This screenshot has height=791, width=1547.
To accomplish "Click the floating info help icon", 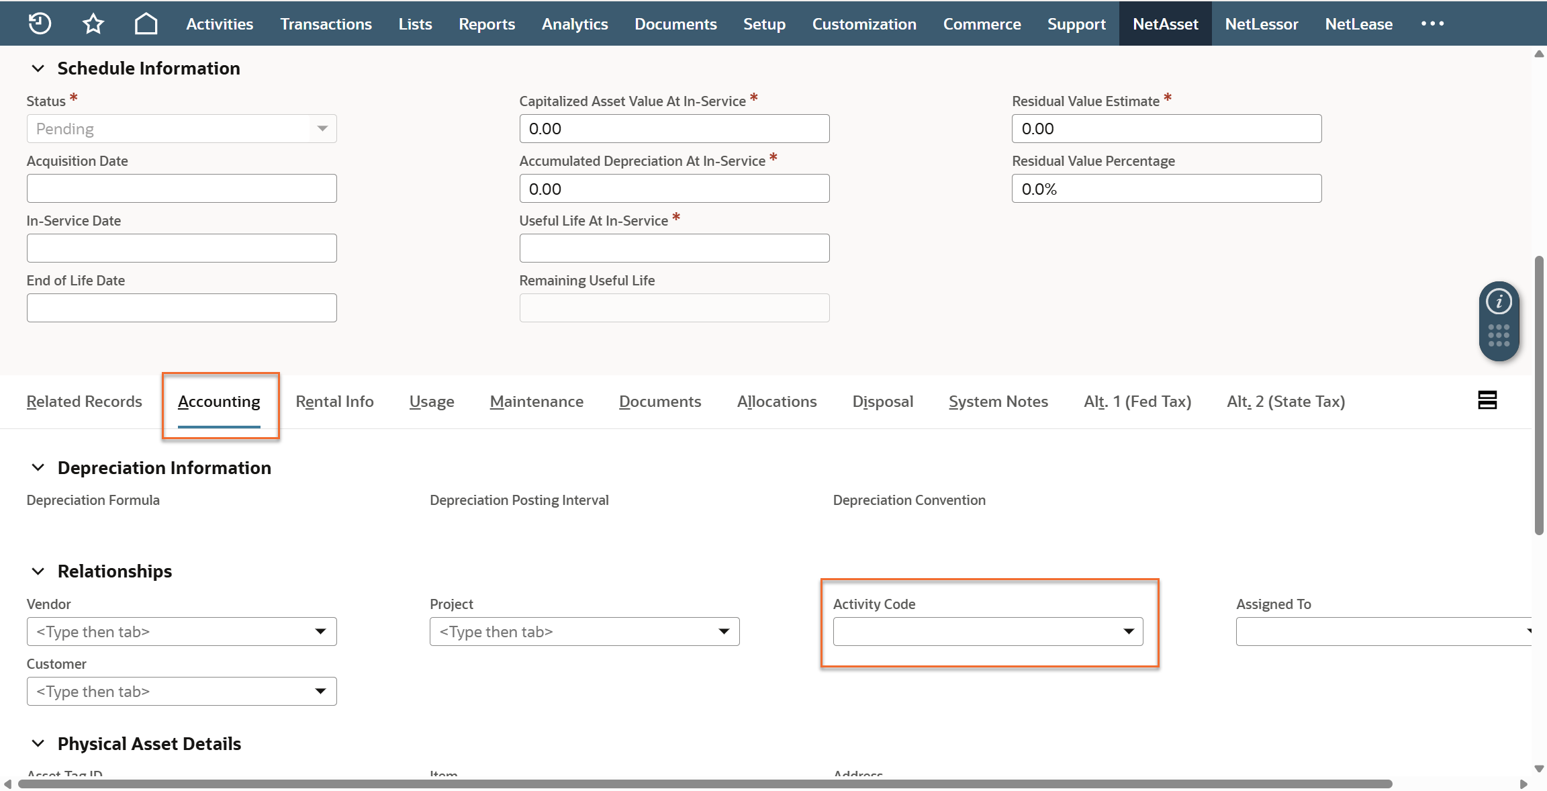I will pyautogui.click(x=1499, y=301).
